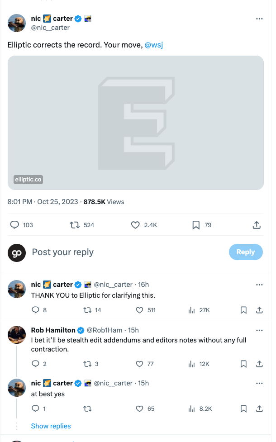Expand thread with Show replies
Image resolution: width=276 pixels, height=442 pixels.
point(51,426)
